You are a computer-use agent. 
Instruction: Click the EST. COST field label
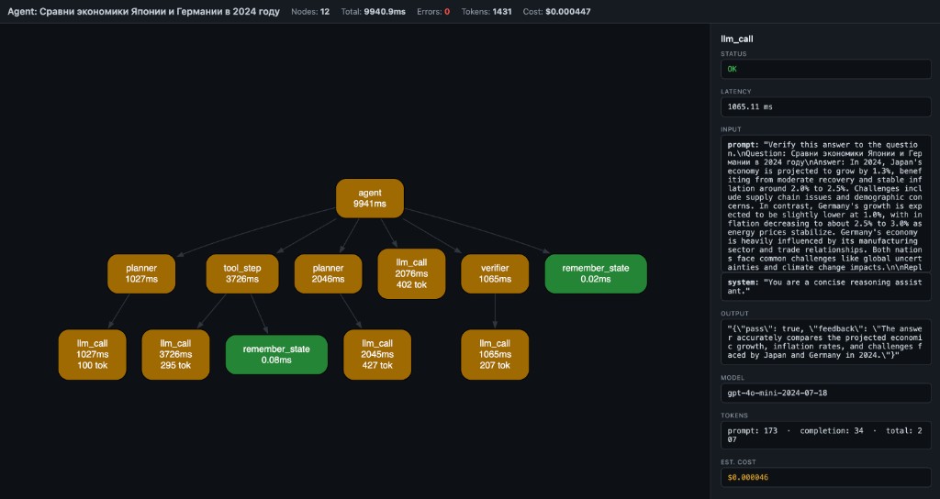point(738,462)
